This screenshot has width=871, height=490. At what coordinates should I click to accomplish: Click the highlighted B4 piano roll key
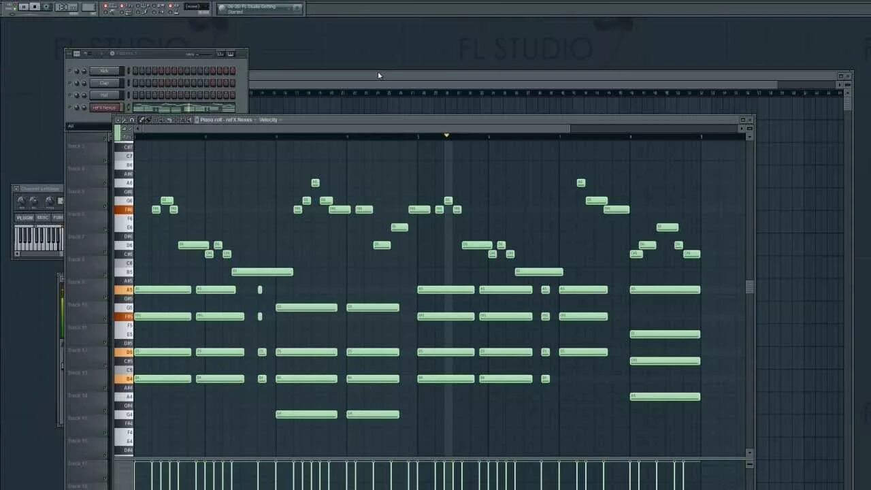coord(124,379)
